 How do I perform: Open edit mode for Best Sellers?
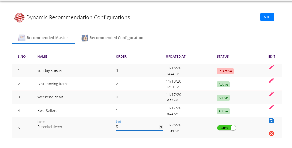[x=271, y=107]
